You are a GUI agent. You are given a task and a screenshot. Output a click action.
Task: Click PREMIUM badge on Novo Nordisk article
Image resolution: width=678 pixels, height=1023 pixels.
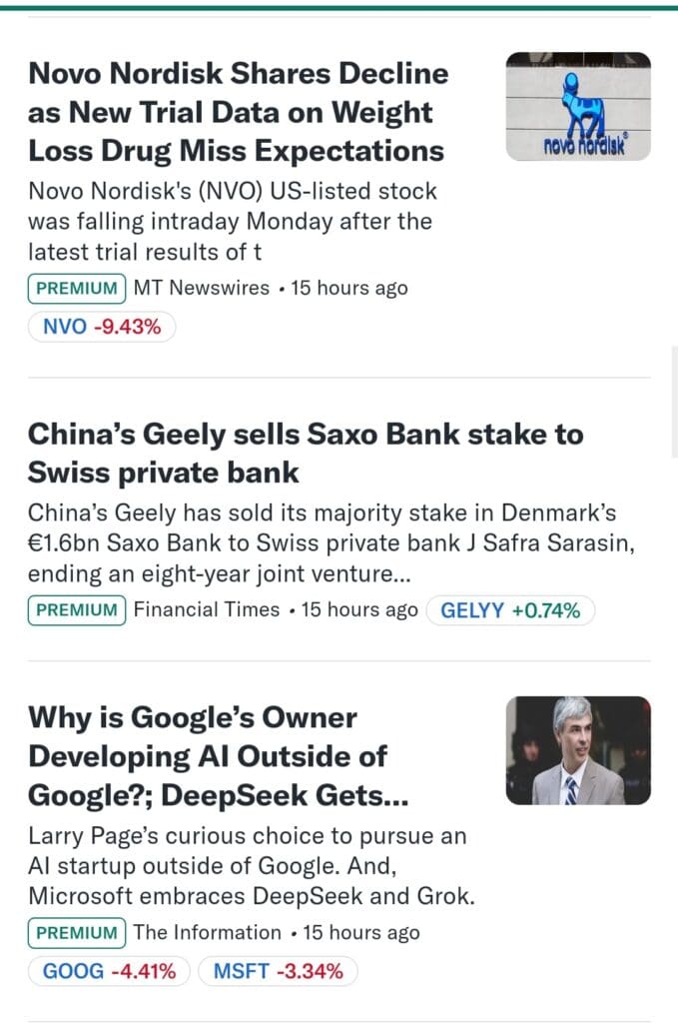pos(77,288)
